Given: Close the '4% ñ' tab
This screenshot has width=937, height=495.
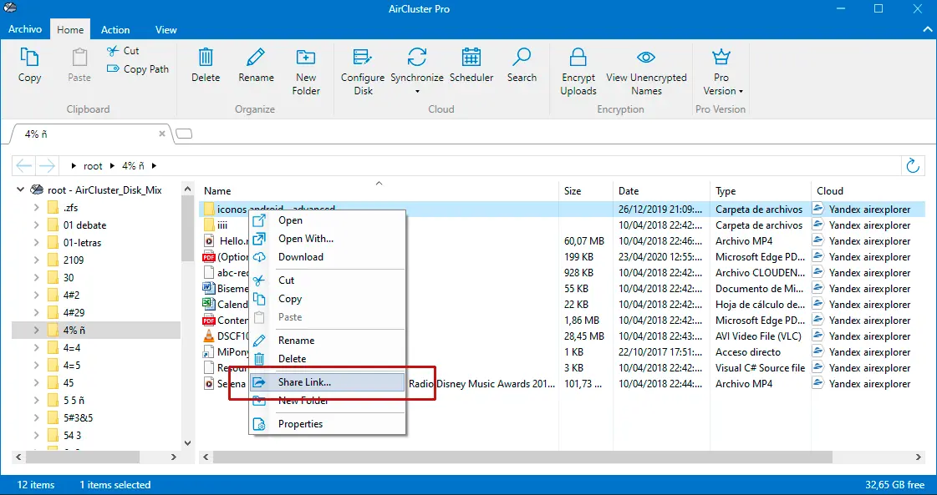Looking at the screenshot, I should pyautogui.click(x=162, y=134).
